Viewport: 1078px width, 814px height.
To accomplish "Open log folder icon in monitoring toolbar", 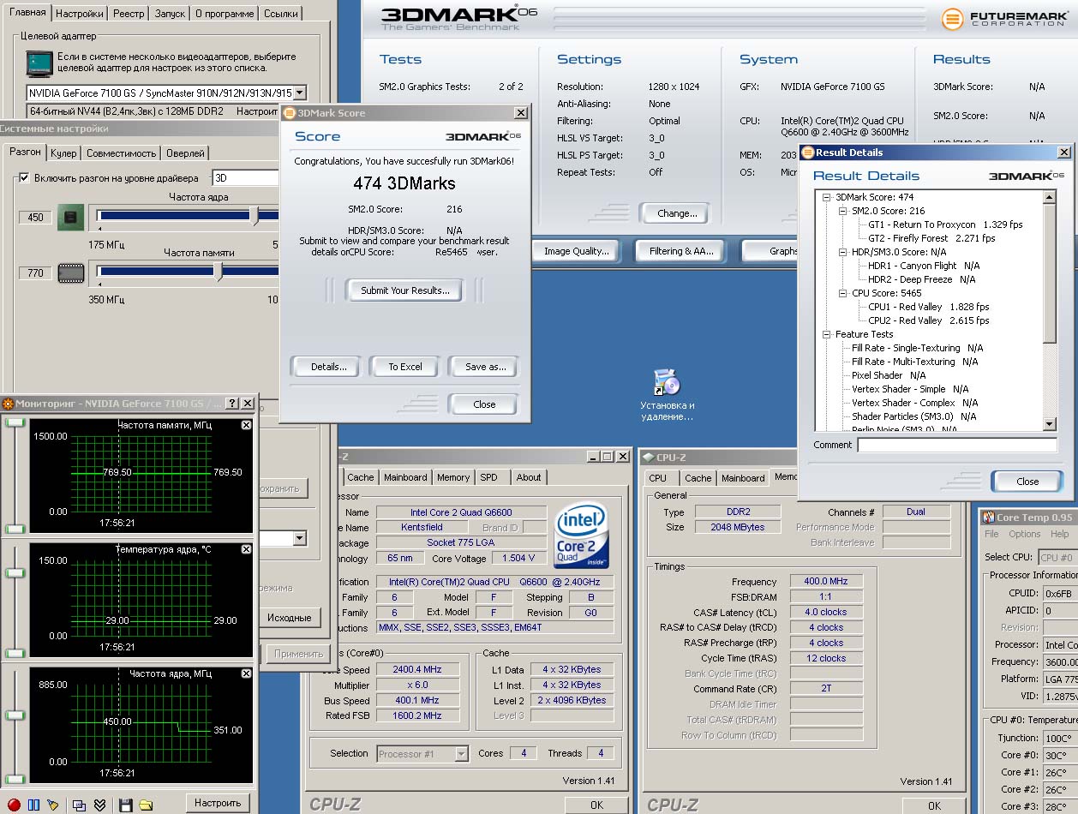I will [x=146, y=805].
